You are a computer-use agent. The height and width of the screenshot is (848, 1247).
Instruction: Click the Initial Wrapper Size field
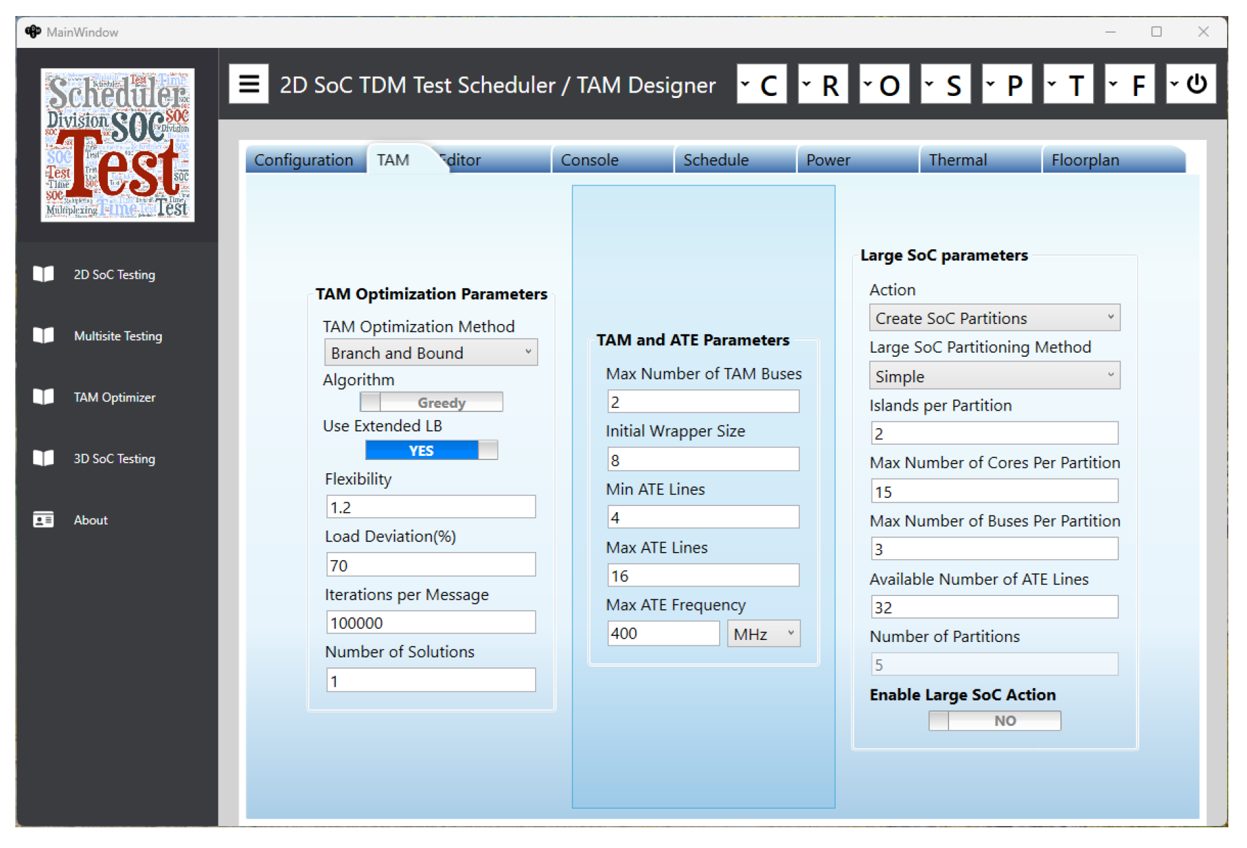703,459
